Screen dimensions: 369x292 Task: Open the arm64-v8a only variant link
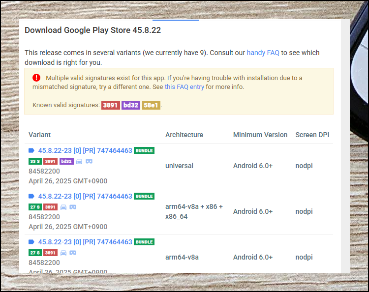[85, 242]
